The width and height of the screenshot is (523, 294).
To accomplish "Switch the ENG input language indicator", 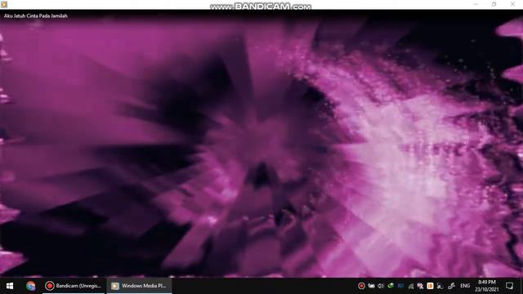I will [465, 286].
